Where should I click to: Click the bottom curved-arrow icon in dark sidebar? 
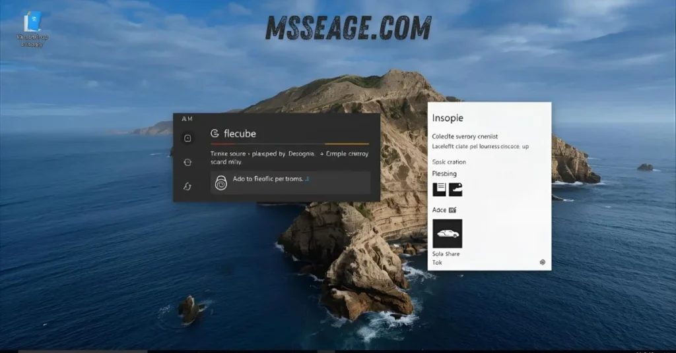tap(187, 186)
